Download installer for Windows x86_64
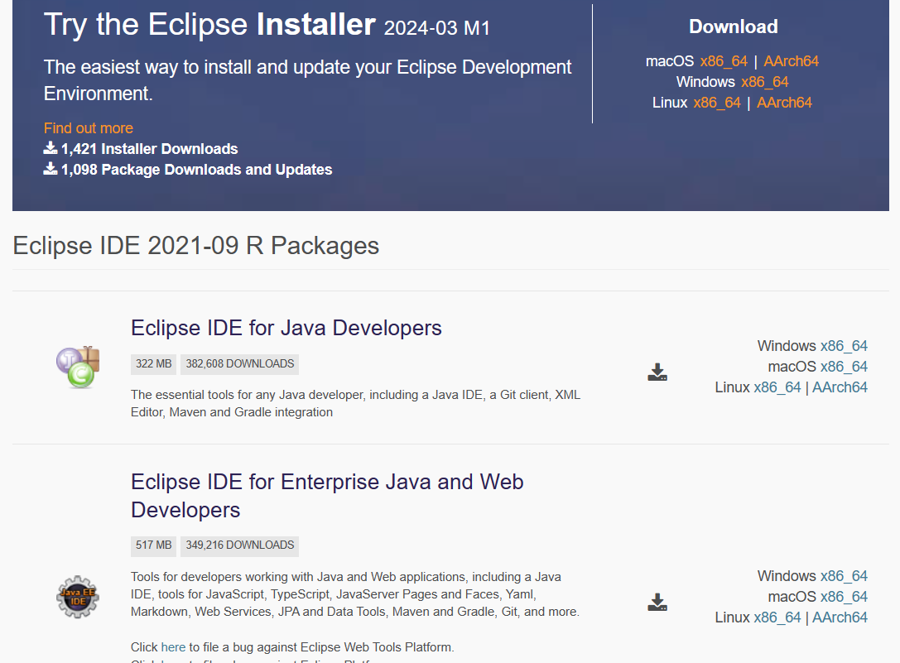This screenshot has height=663, width=900. [x=764, y=82]
